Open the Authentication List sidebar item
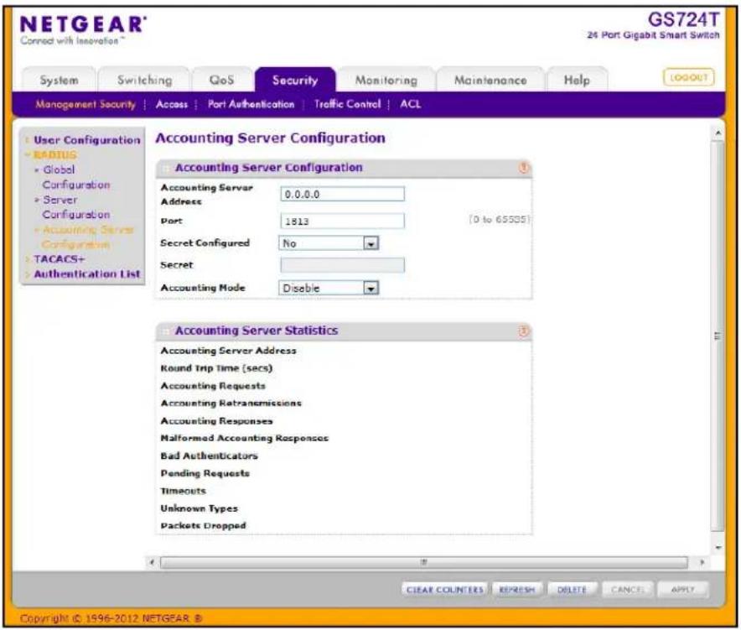Viewport: 741px width, 630px height. click(87, 273)
